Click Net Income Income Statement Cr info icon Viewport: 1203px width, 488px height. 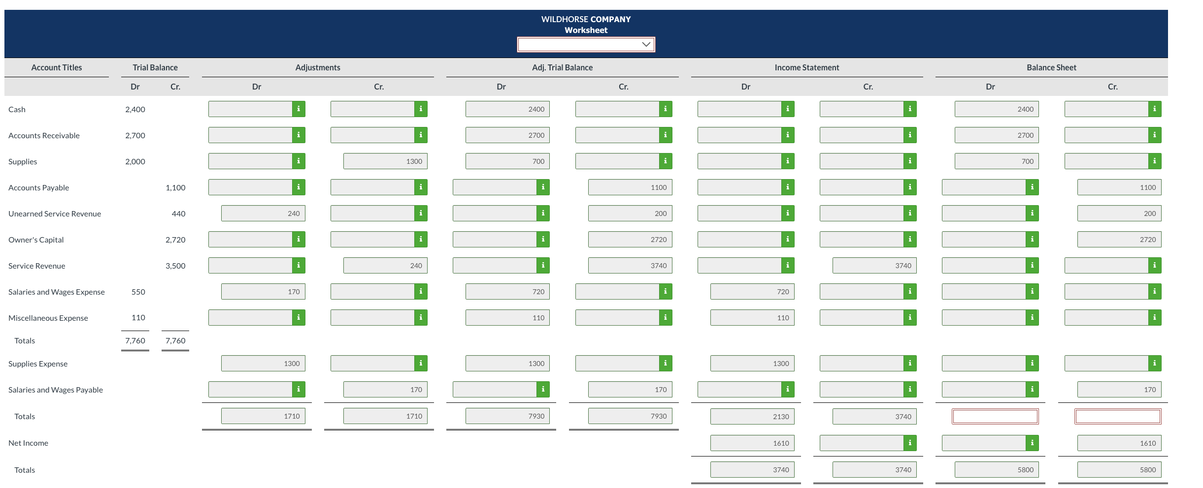point(910,443)
